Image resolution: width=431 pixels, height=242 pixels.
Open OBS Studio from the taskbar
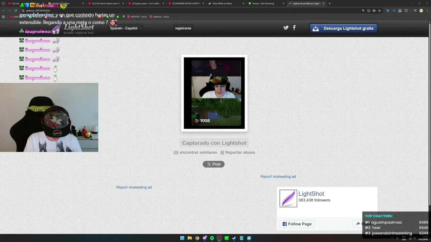tap(219, 238)
